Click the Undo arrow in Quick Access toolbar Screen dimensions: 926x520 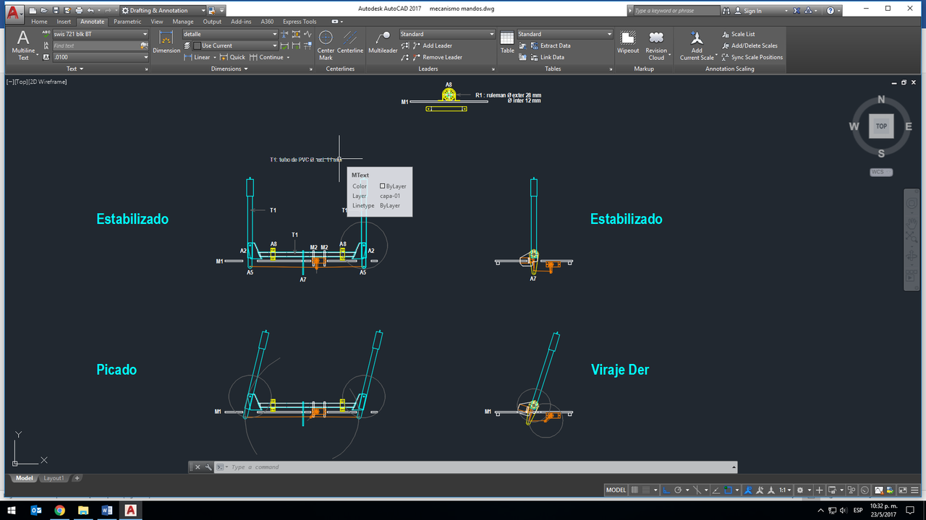pos(90,11)
